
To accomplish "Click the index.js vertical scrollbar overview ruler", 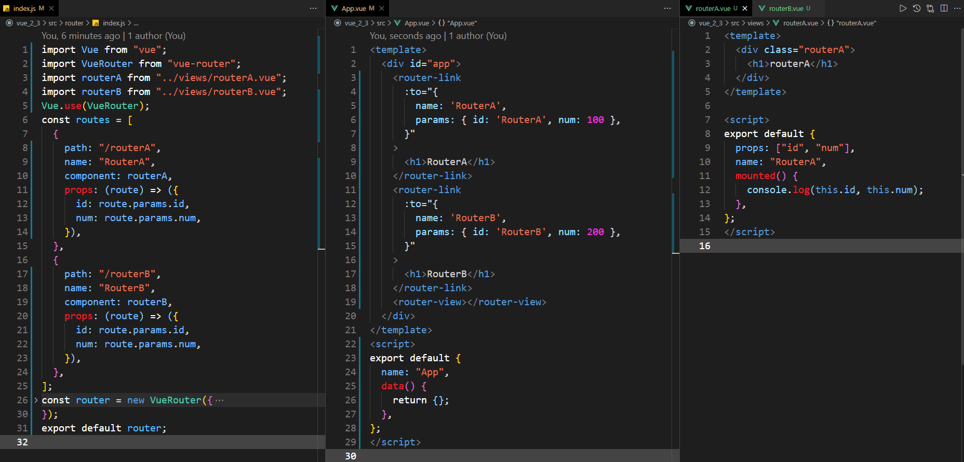I will point(322,156).
